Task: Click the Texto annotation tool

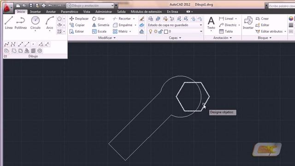Action: (x=211, y=23)
